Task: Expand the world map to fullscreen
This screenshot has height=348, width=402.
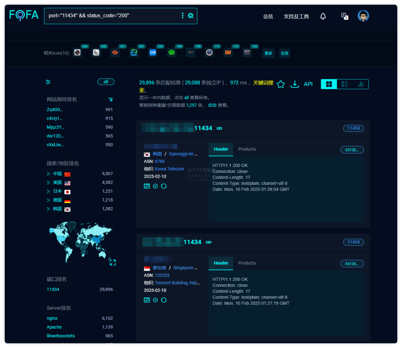Action: pos(113,262)
